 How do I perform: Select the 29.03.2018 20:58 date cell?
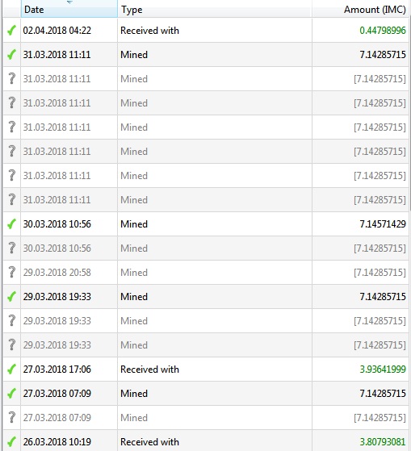tap(69, 272)
